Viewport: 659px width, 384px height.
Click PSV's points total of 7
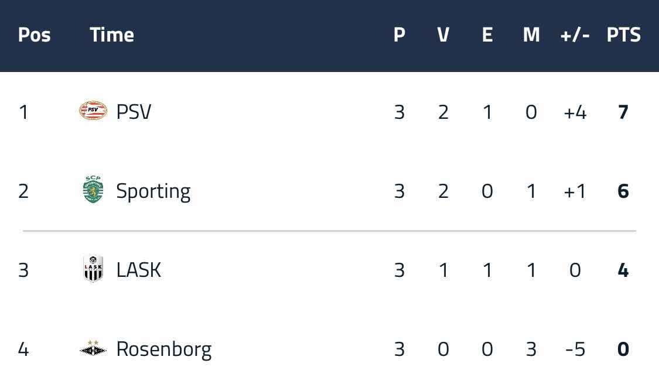(x=623, y=112)
